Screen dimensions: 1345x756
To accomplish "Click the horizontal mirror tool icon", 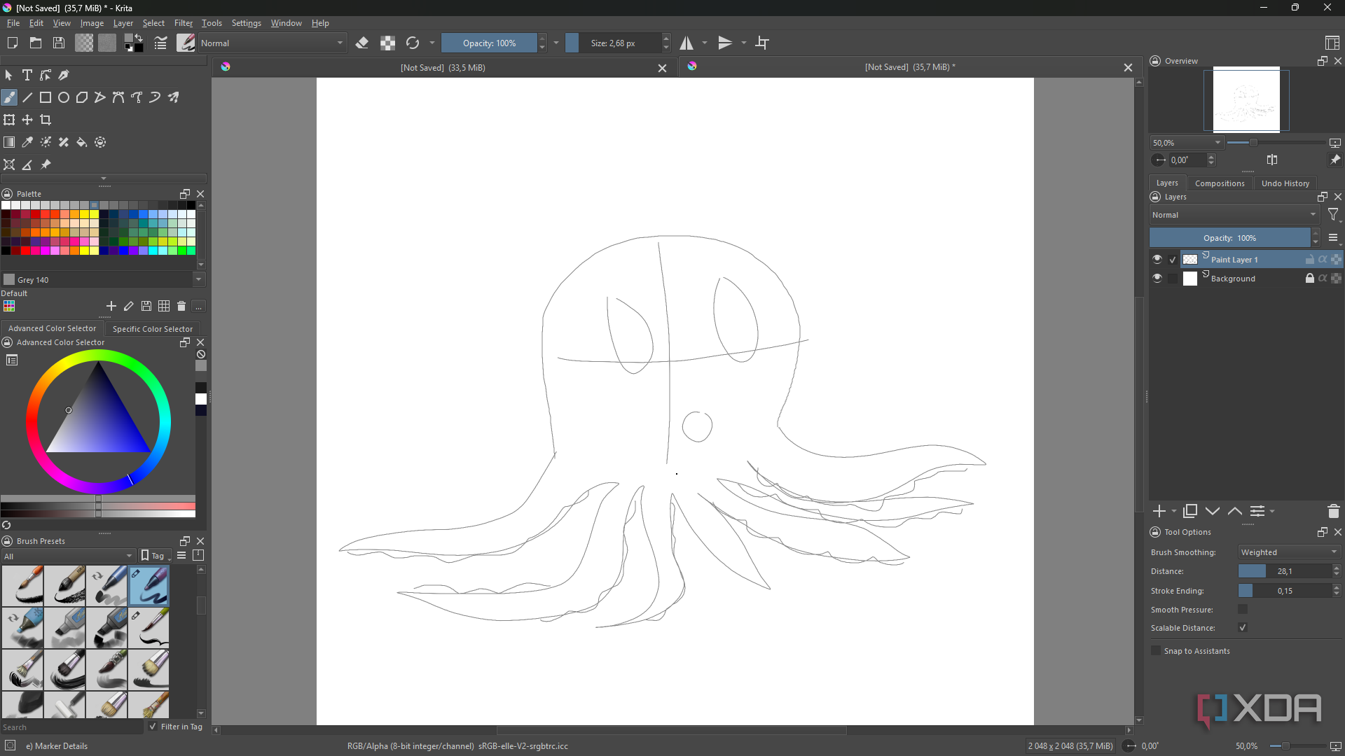I will (x=687, y=43).
